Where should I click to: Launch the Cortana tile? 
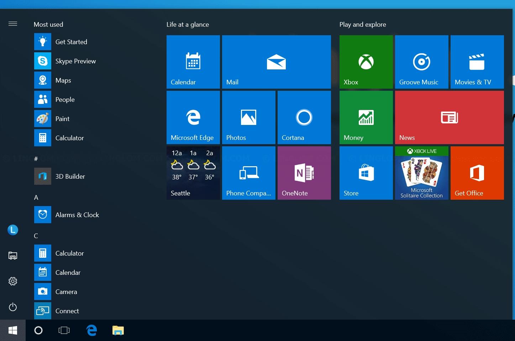[x=304, y=117]
